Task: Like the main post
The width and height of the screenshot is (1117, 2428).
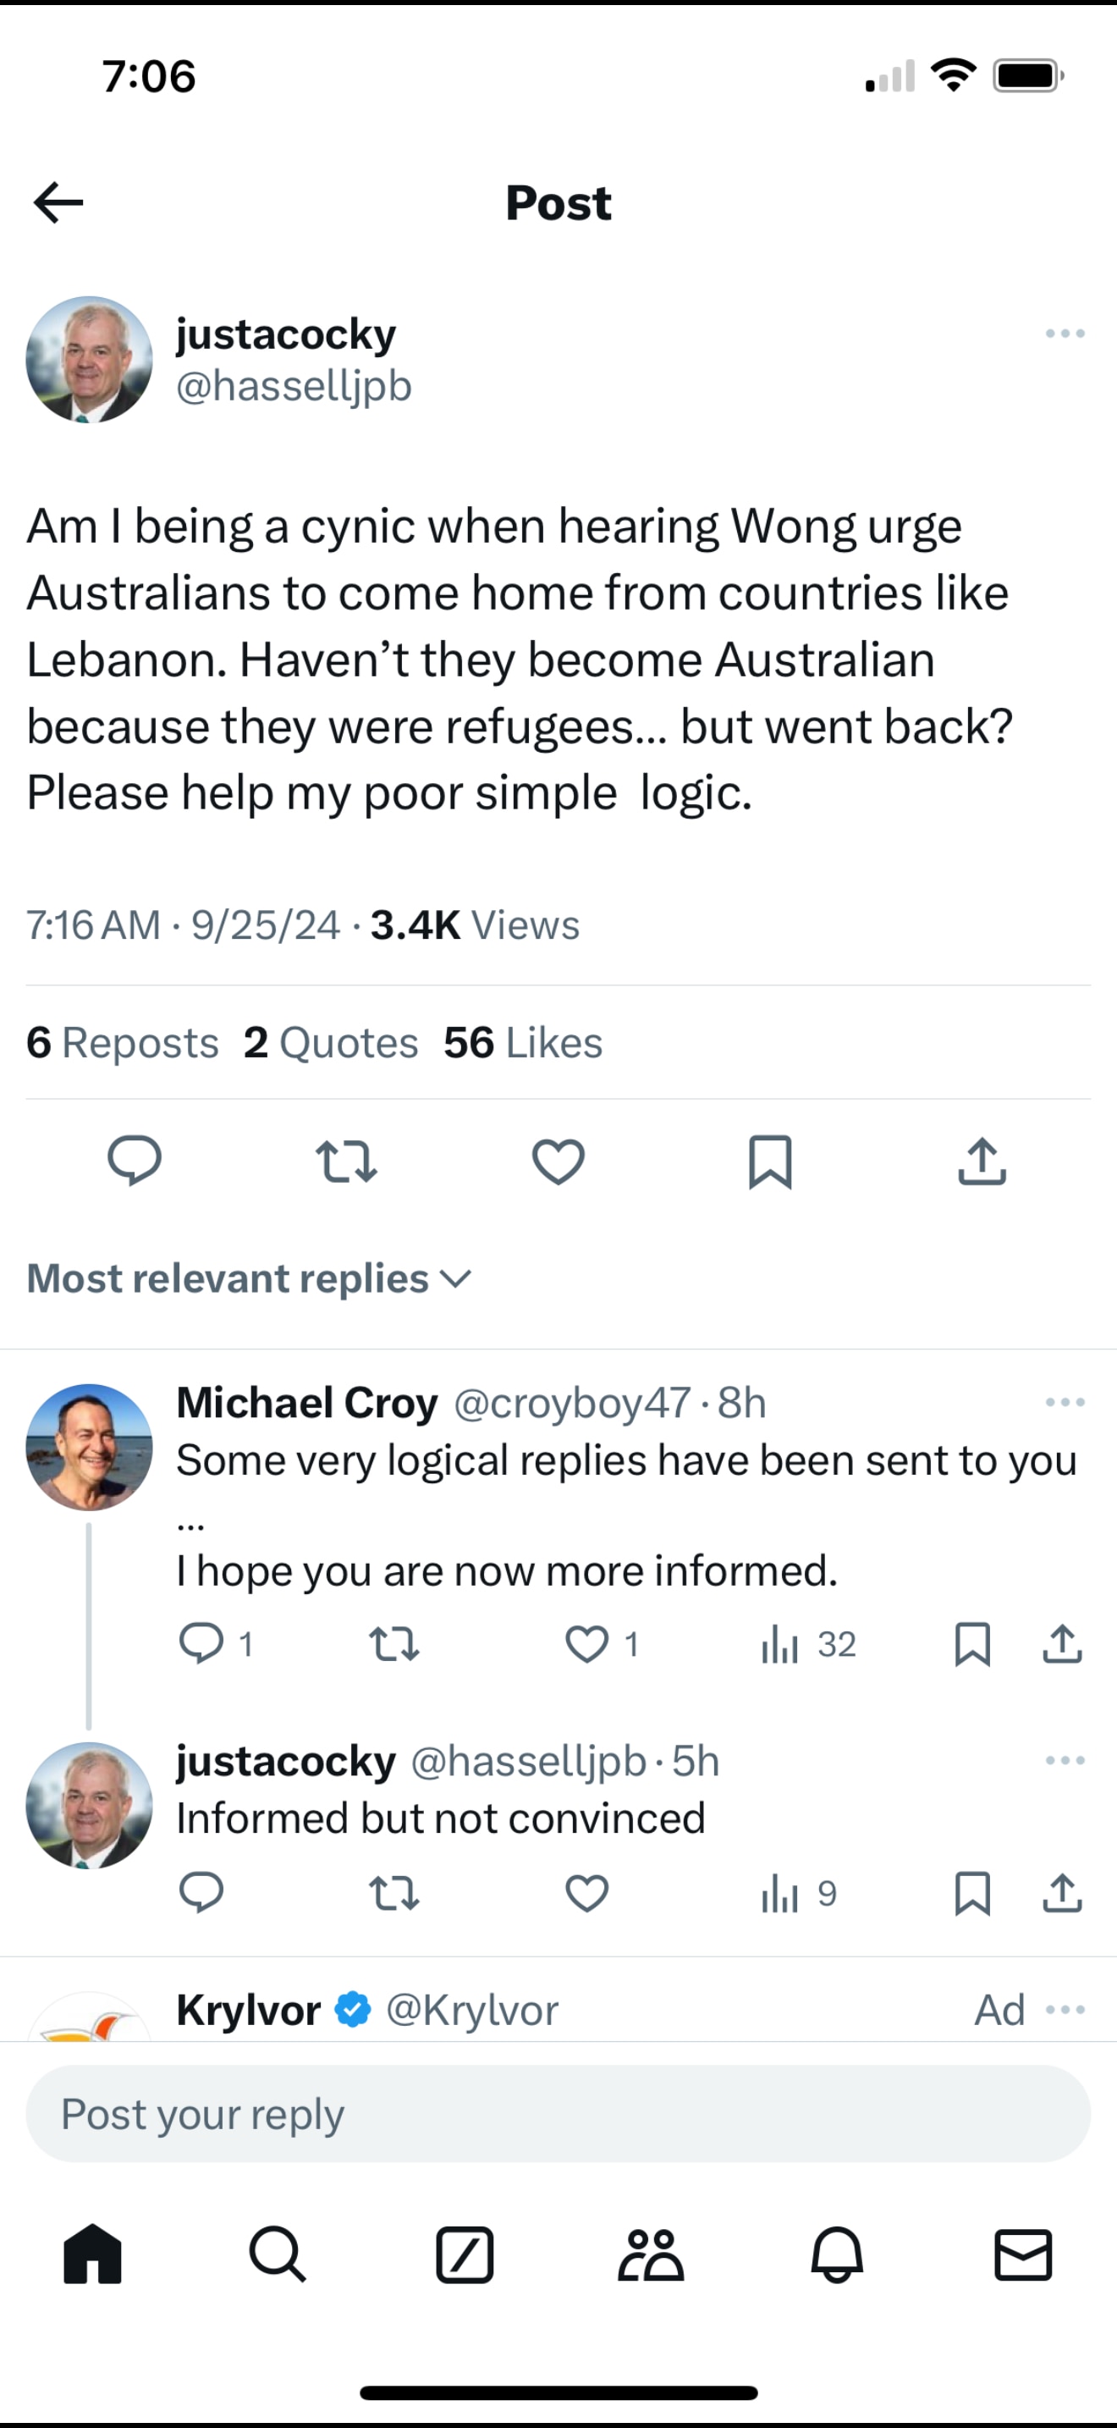Action: point(558,1163)
